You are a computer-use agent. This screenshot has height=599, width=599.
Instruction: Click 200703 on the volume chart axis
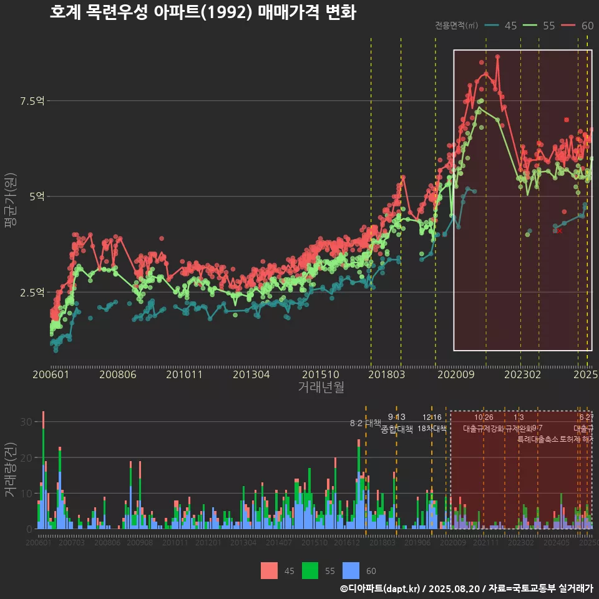click(x=71, y=542)
